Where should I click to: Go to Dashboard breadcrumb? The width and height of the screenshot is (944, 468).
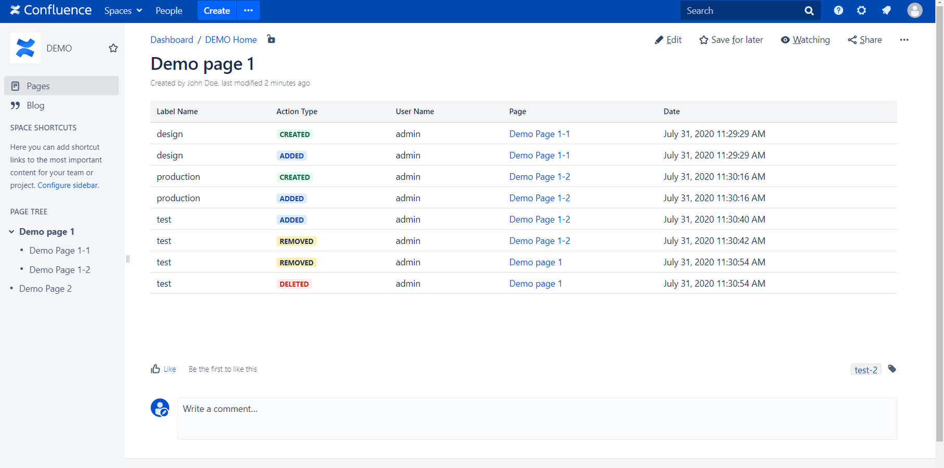pos(172,40)
